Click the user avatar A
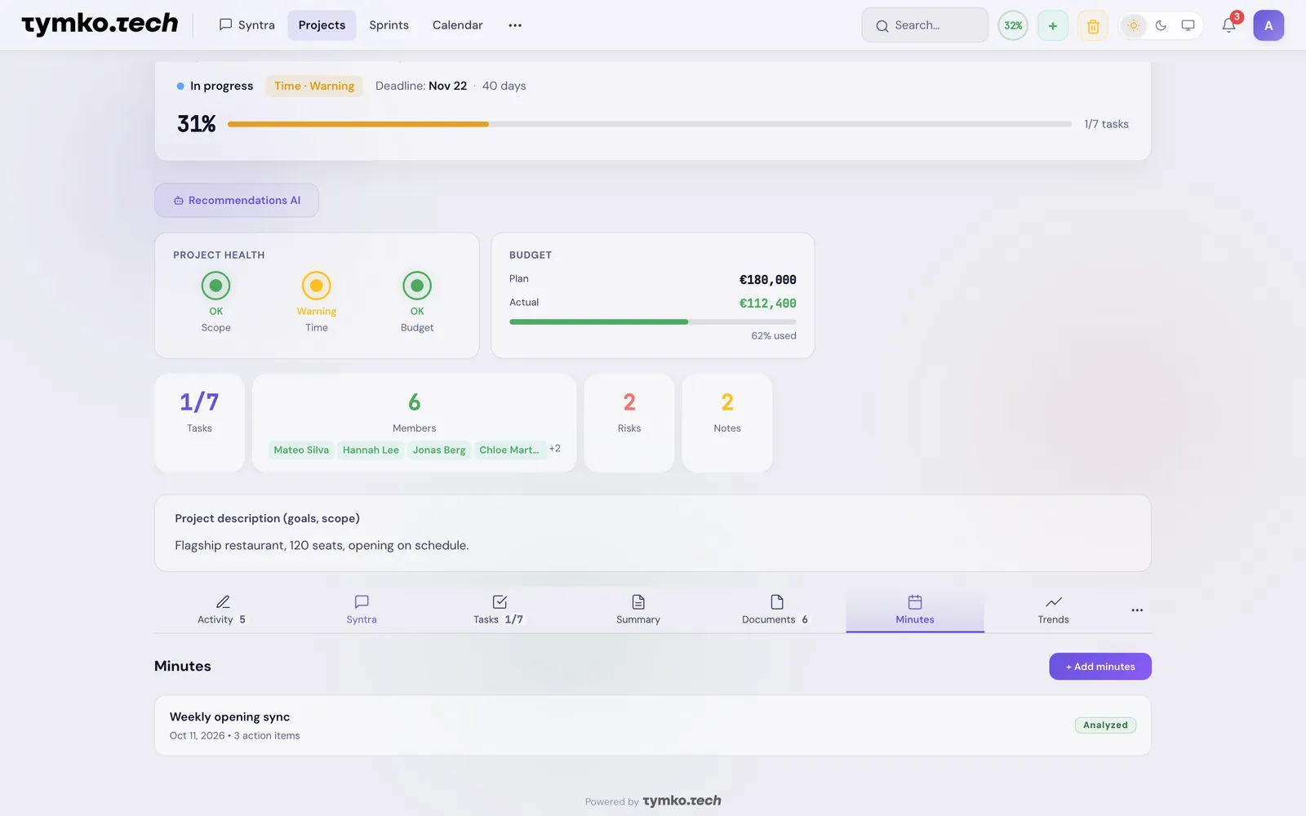 (x=1268, y=25)
